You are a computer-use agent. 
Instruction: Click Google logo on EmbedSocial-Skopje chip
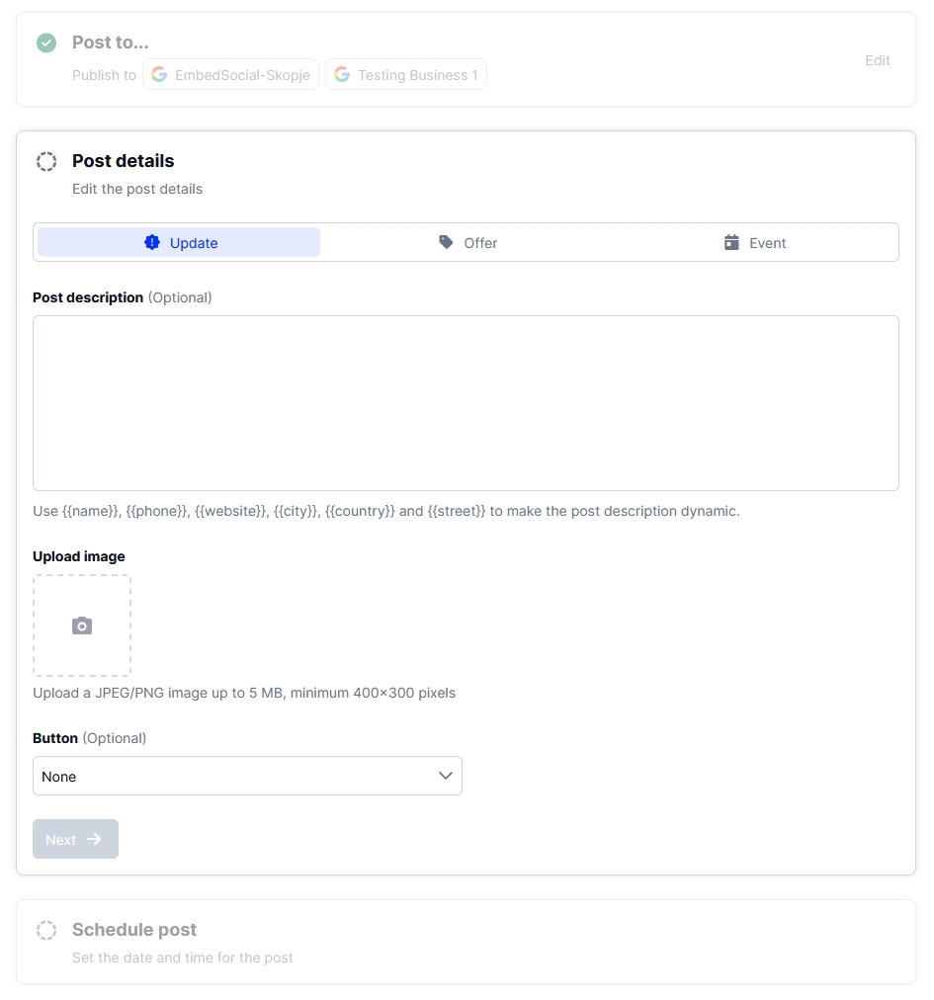(159, 75)
